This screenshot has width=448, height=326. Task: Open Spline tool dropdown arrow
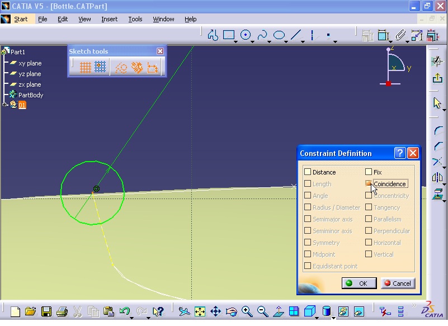point(270,42)
